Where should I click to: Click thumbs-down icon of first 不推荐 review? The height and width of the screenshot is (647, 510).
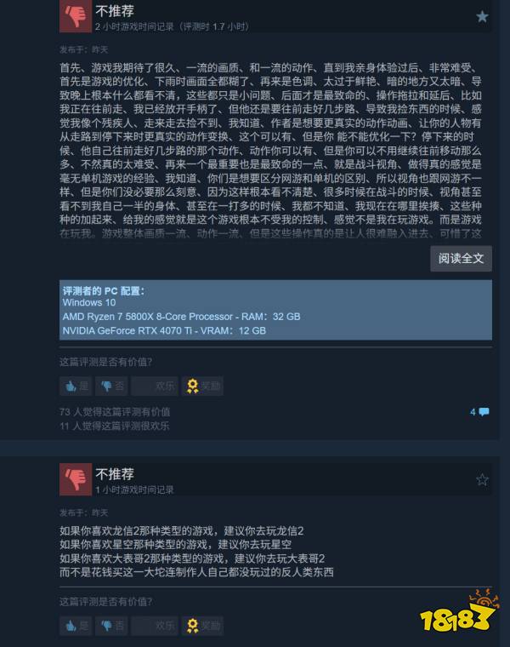click(x=76, y=16)
